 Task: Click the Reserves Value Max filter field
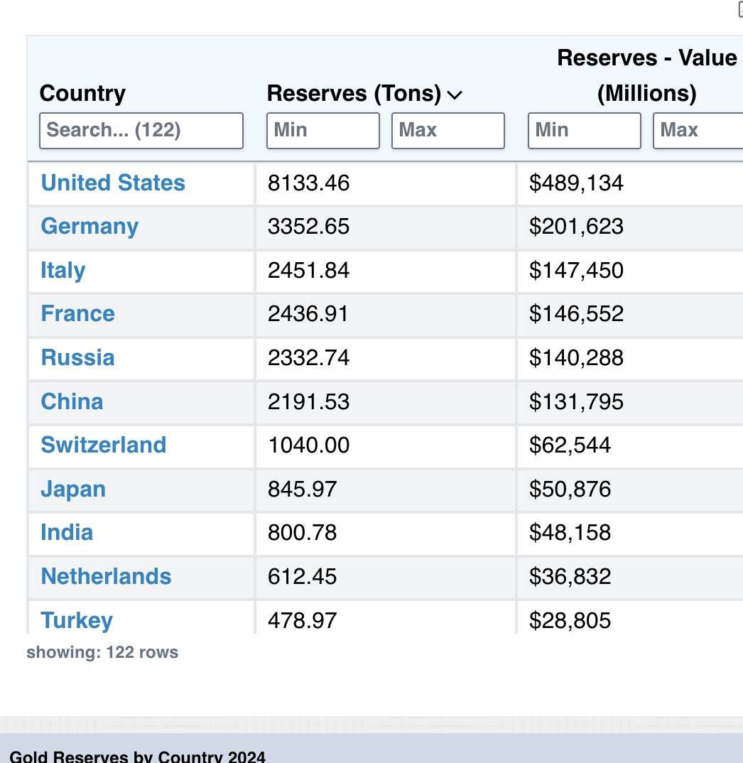coord(698,131)
